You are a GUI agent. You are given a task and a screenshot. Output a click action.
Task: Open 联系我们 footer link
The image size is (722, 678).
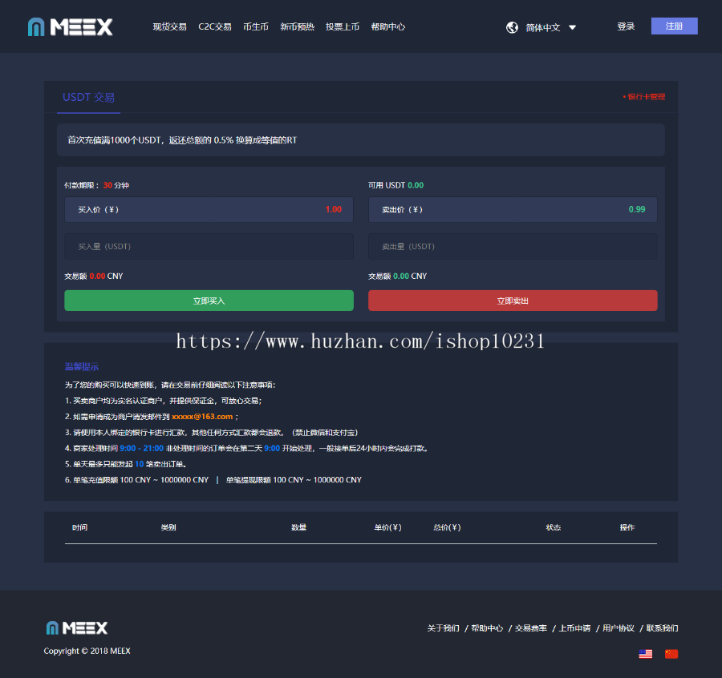[662, 628]
